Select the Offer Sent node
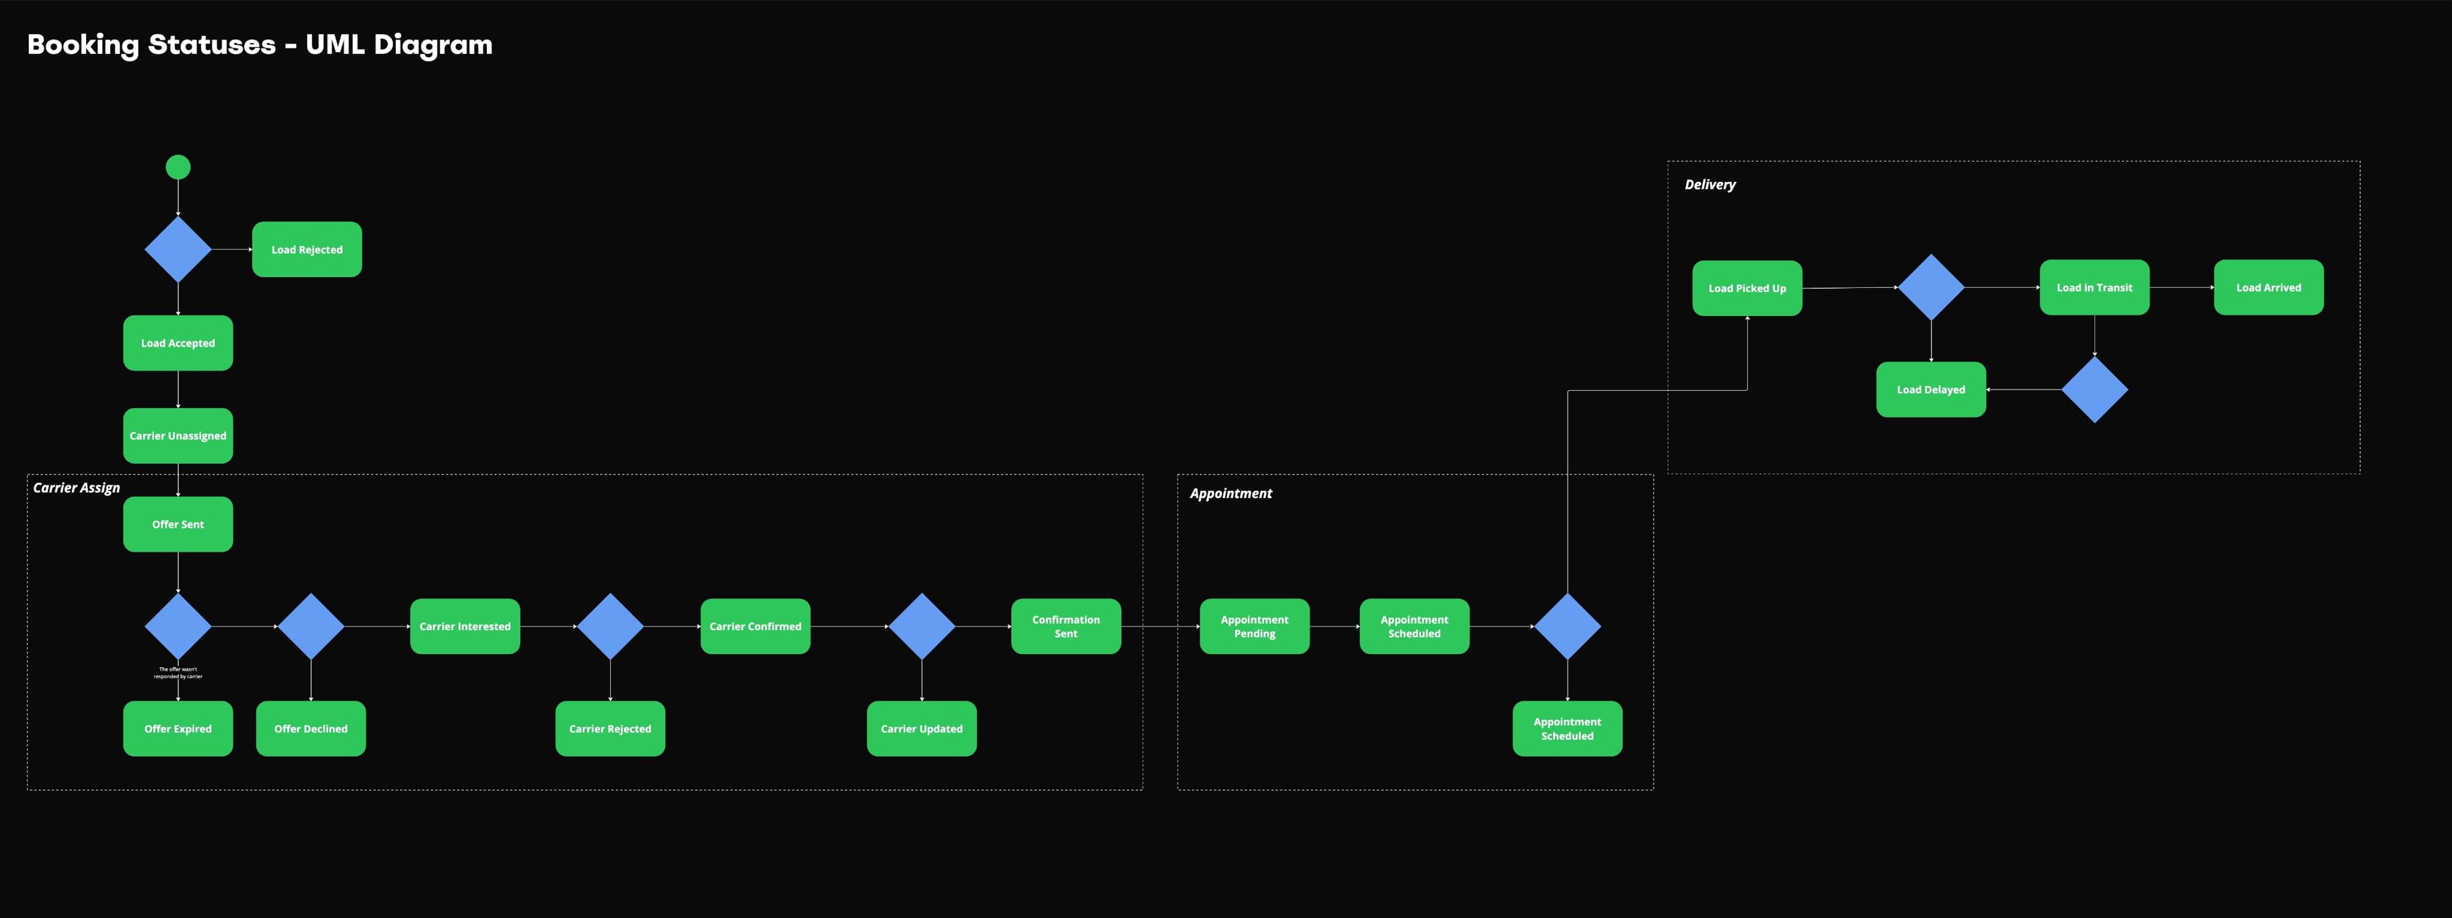Screen dimensions: 2452x918 pos(178,524)
